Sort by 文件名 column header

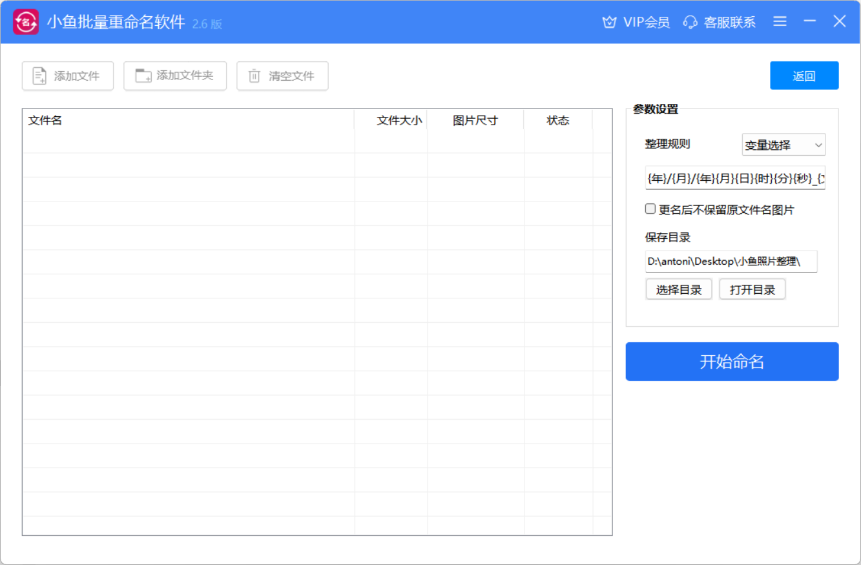coord(187,120)
